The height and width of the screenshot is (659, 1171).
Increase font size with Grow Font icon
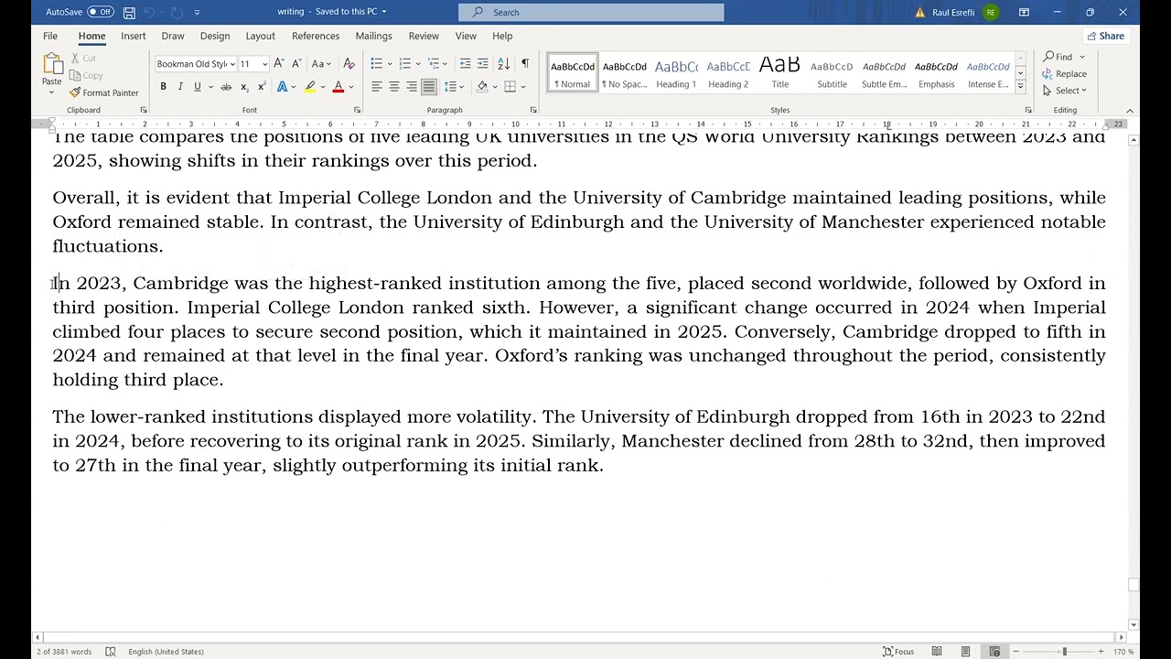279,63
